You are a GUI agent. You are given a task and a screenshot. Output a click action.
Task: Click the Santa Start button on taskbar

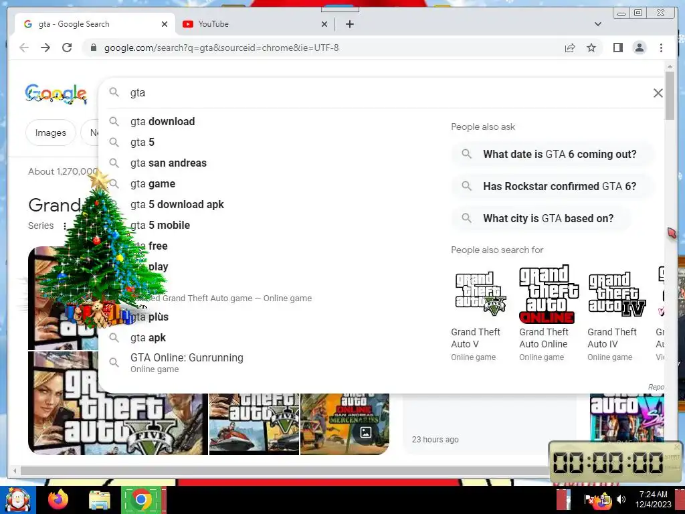[x=17, y=500]
